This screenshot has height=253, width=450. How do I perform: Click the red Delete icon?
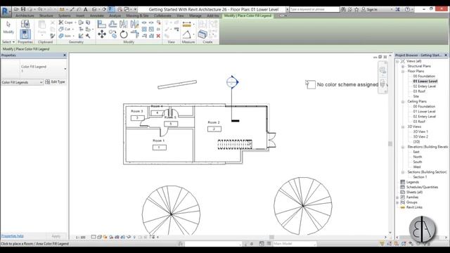click(x=158, y=36)
